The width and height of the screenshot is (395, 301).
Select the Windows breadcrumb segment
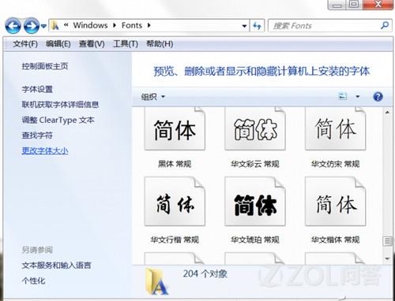click(90, 25)
